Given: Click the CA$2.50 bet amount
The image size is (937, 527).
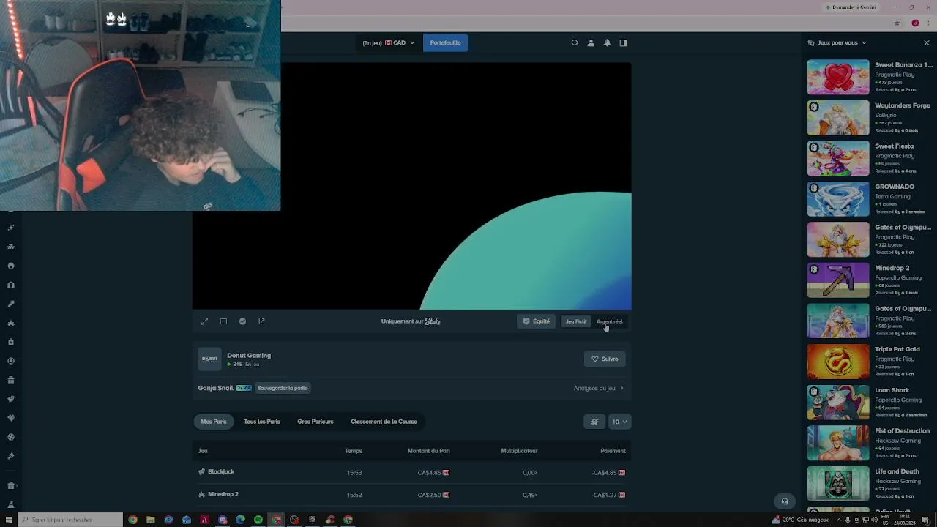Looking at the screenshot, I should point(430,496).
